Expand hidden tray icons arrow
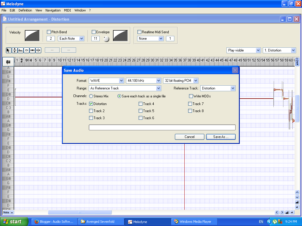Viewport: 302px width, 226px height. coord(269,222)
